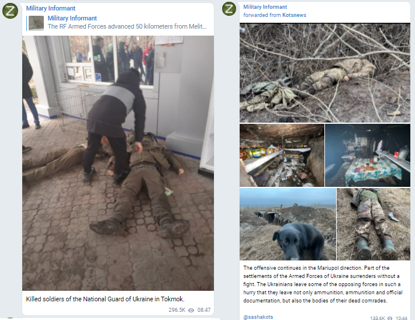The image size is (415, 320).
Task: Open the photo of the black dog
Action: click(288, 224)
